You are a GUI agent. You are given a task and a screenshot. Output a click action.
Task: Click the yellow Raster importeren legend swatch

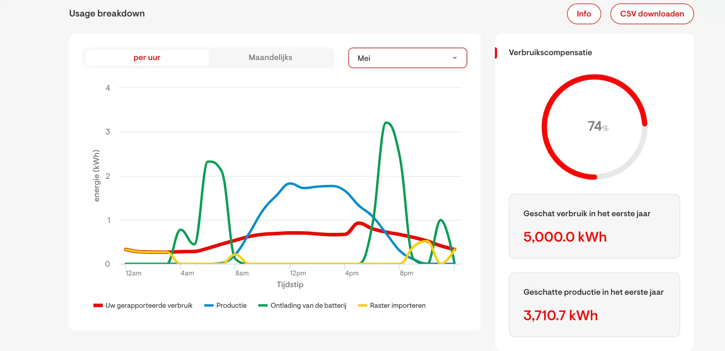[362, 305]
